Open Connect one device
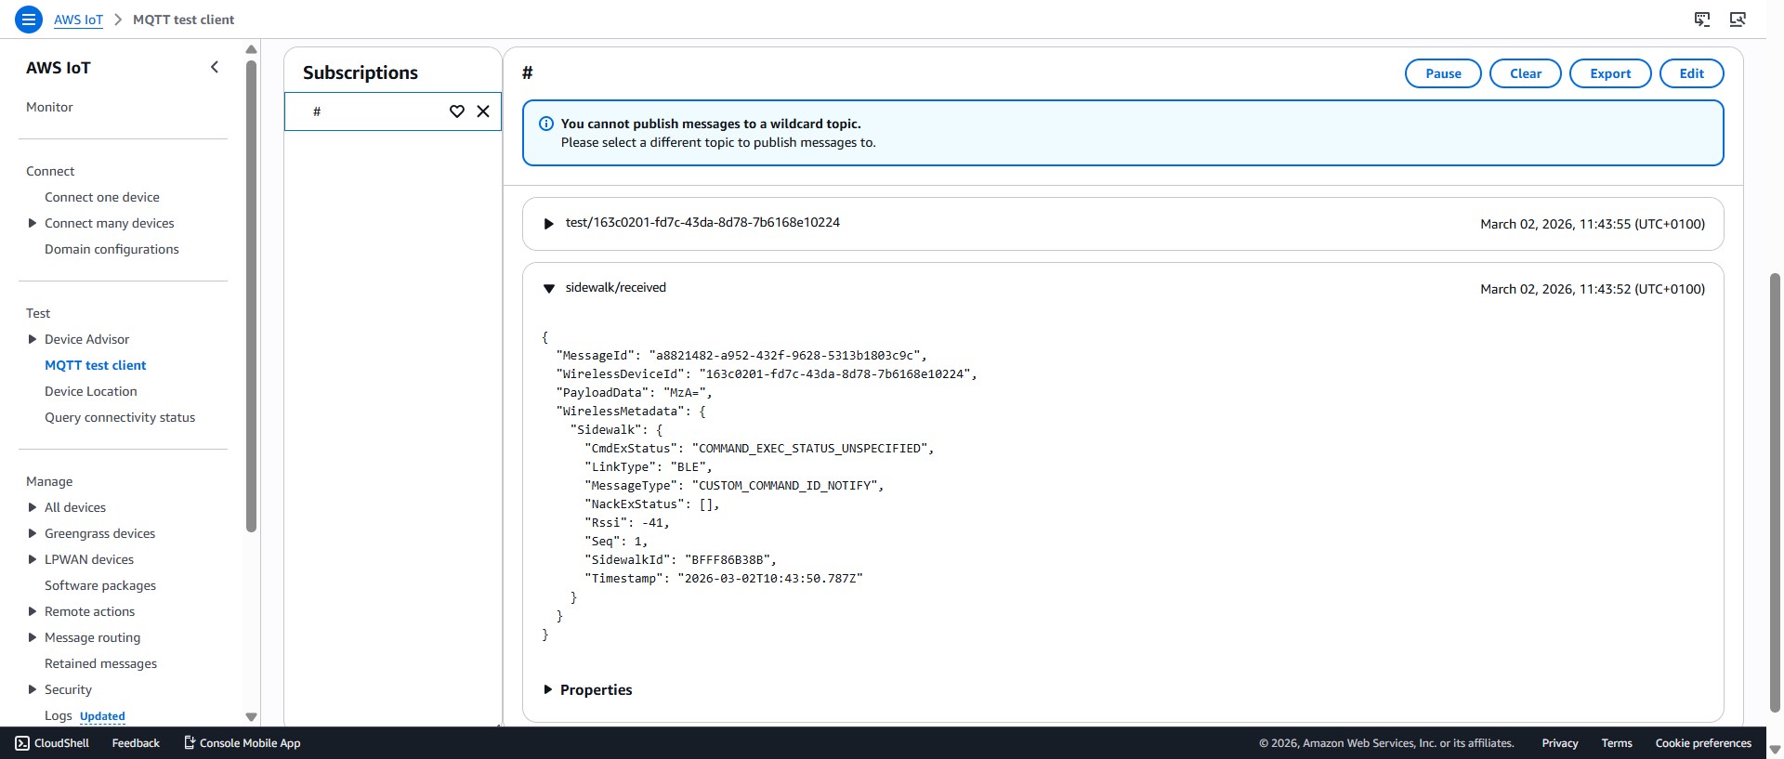The height and width of the screenshot is (759, 1784). (102, 197)
